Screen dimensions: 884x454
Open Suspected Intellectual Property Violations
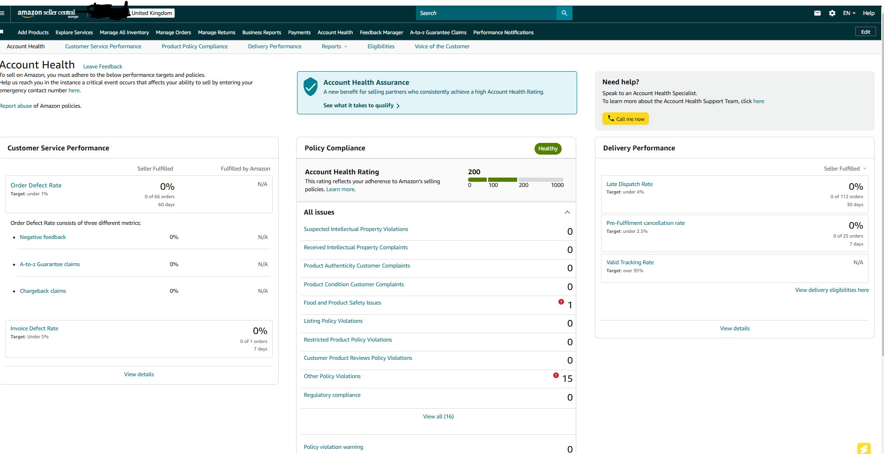click(x=356, y=229)
